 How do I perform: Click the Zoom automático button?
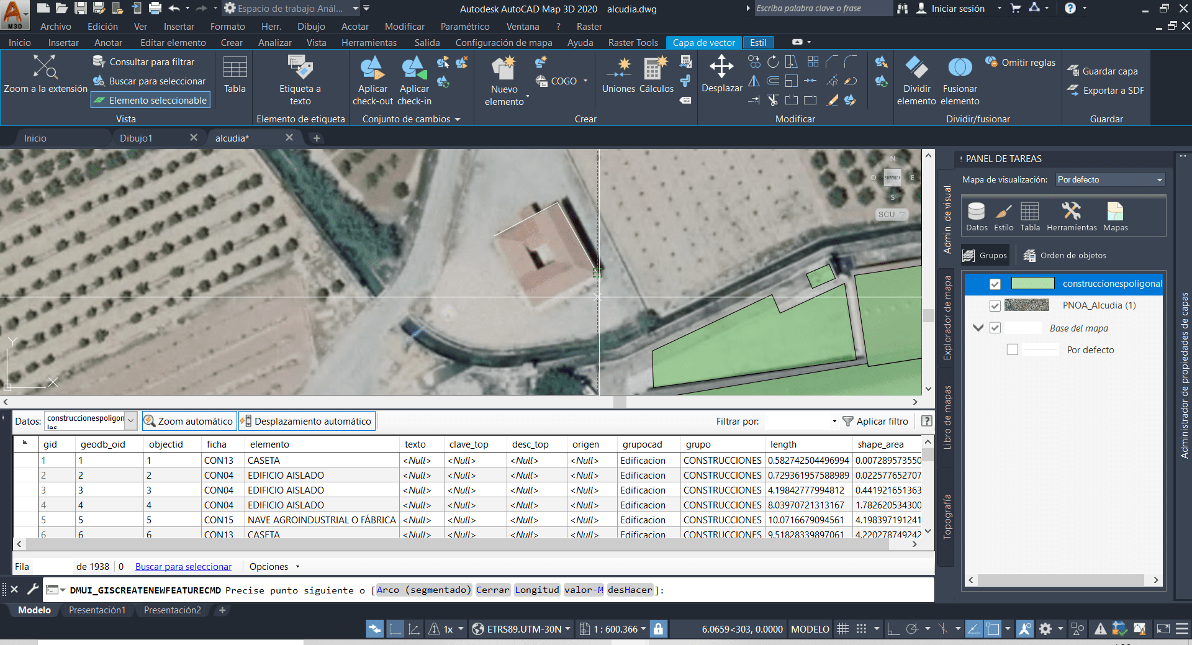[x=189, y=420]
